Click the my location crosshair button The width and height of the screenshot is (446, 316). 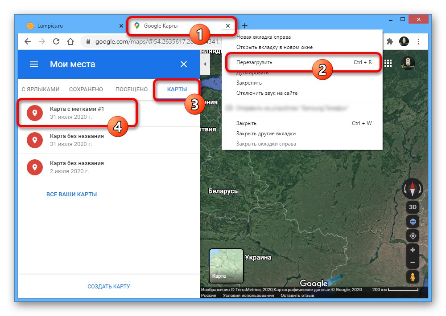(x=413, y=235)
